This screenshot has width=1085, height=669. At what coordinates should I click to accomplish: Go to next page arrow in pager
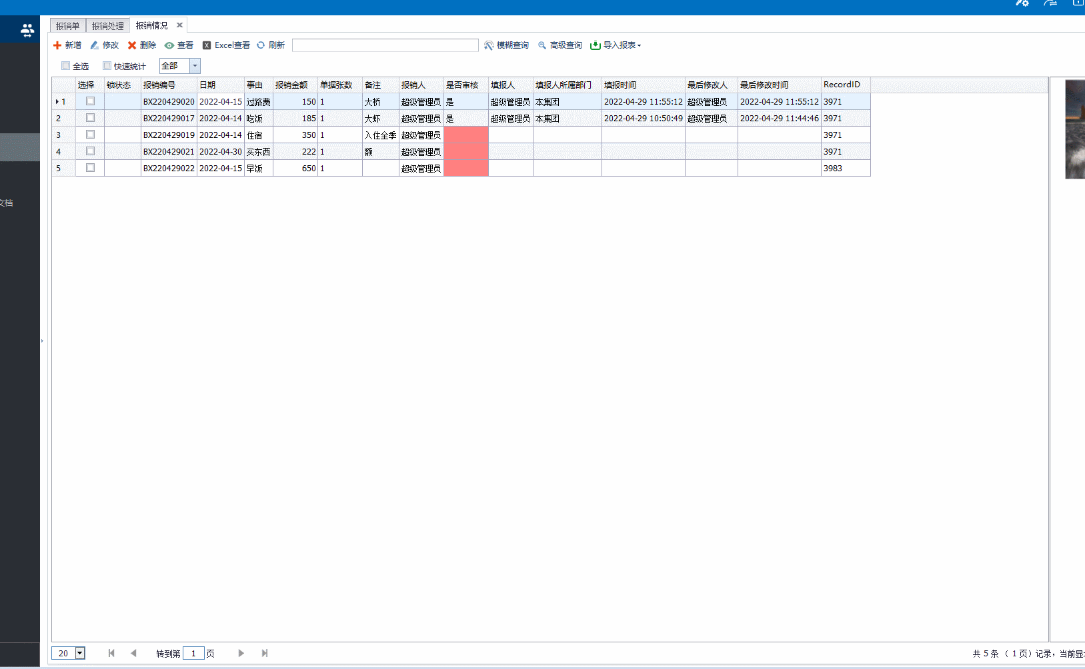241,653
